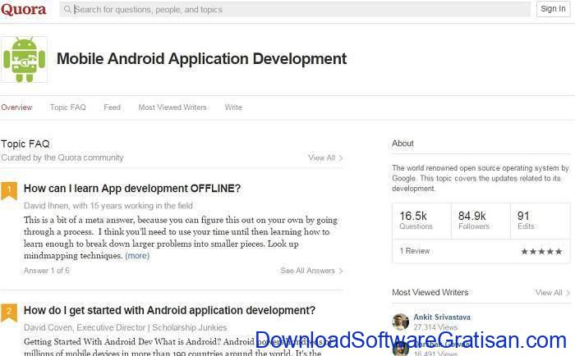The width and height of the screenshot is (575, 356).
Task: Click the Most Viewed Writers sidebar heading
Action: point(430,292)
